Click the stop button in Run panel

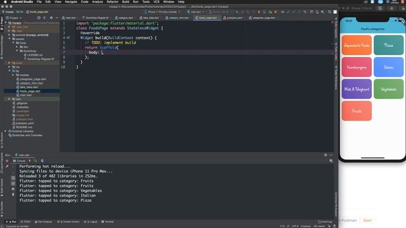pos(7,161)
